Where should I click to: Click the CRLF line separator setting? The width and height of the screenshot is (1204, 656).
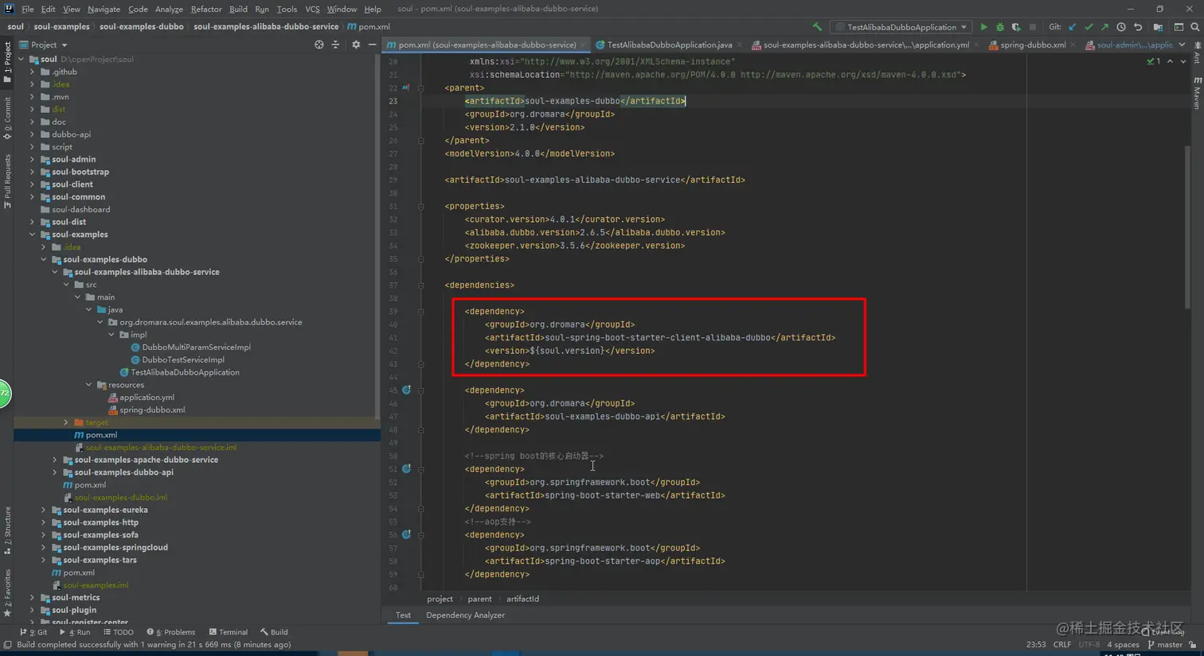(1062, 645)
